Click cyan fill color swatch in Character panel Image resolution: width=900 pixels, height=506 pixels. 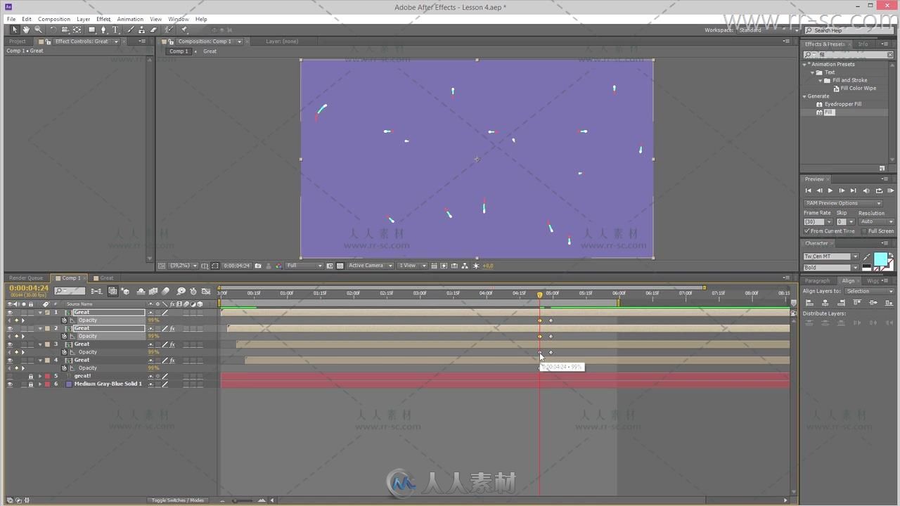[880, 259]
